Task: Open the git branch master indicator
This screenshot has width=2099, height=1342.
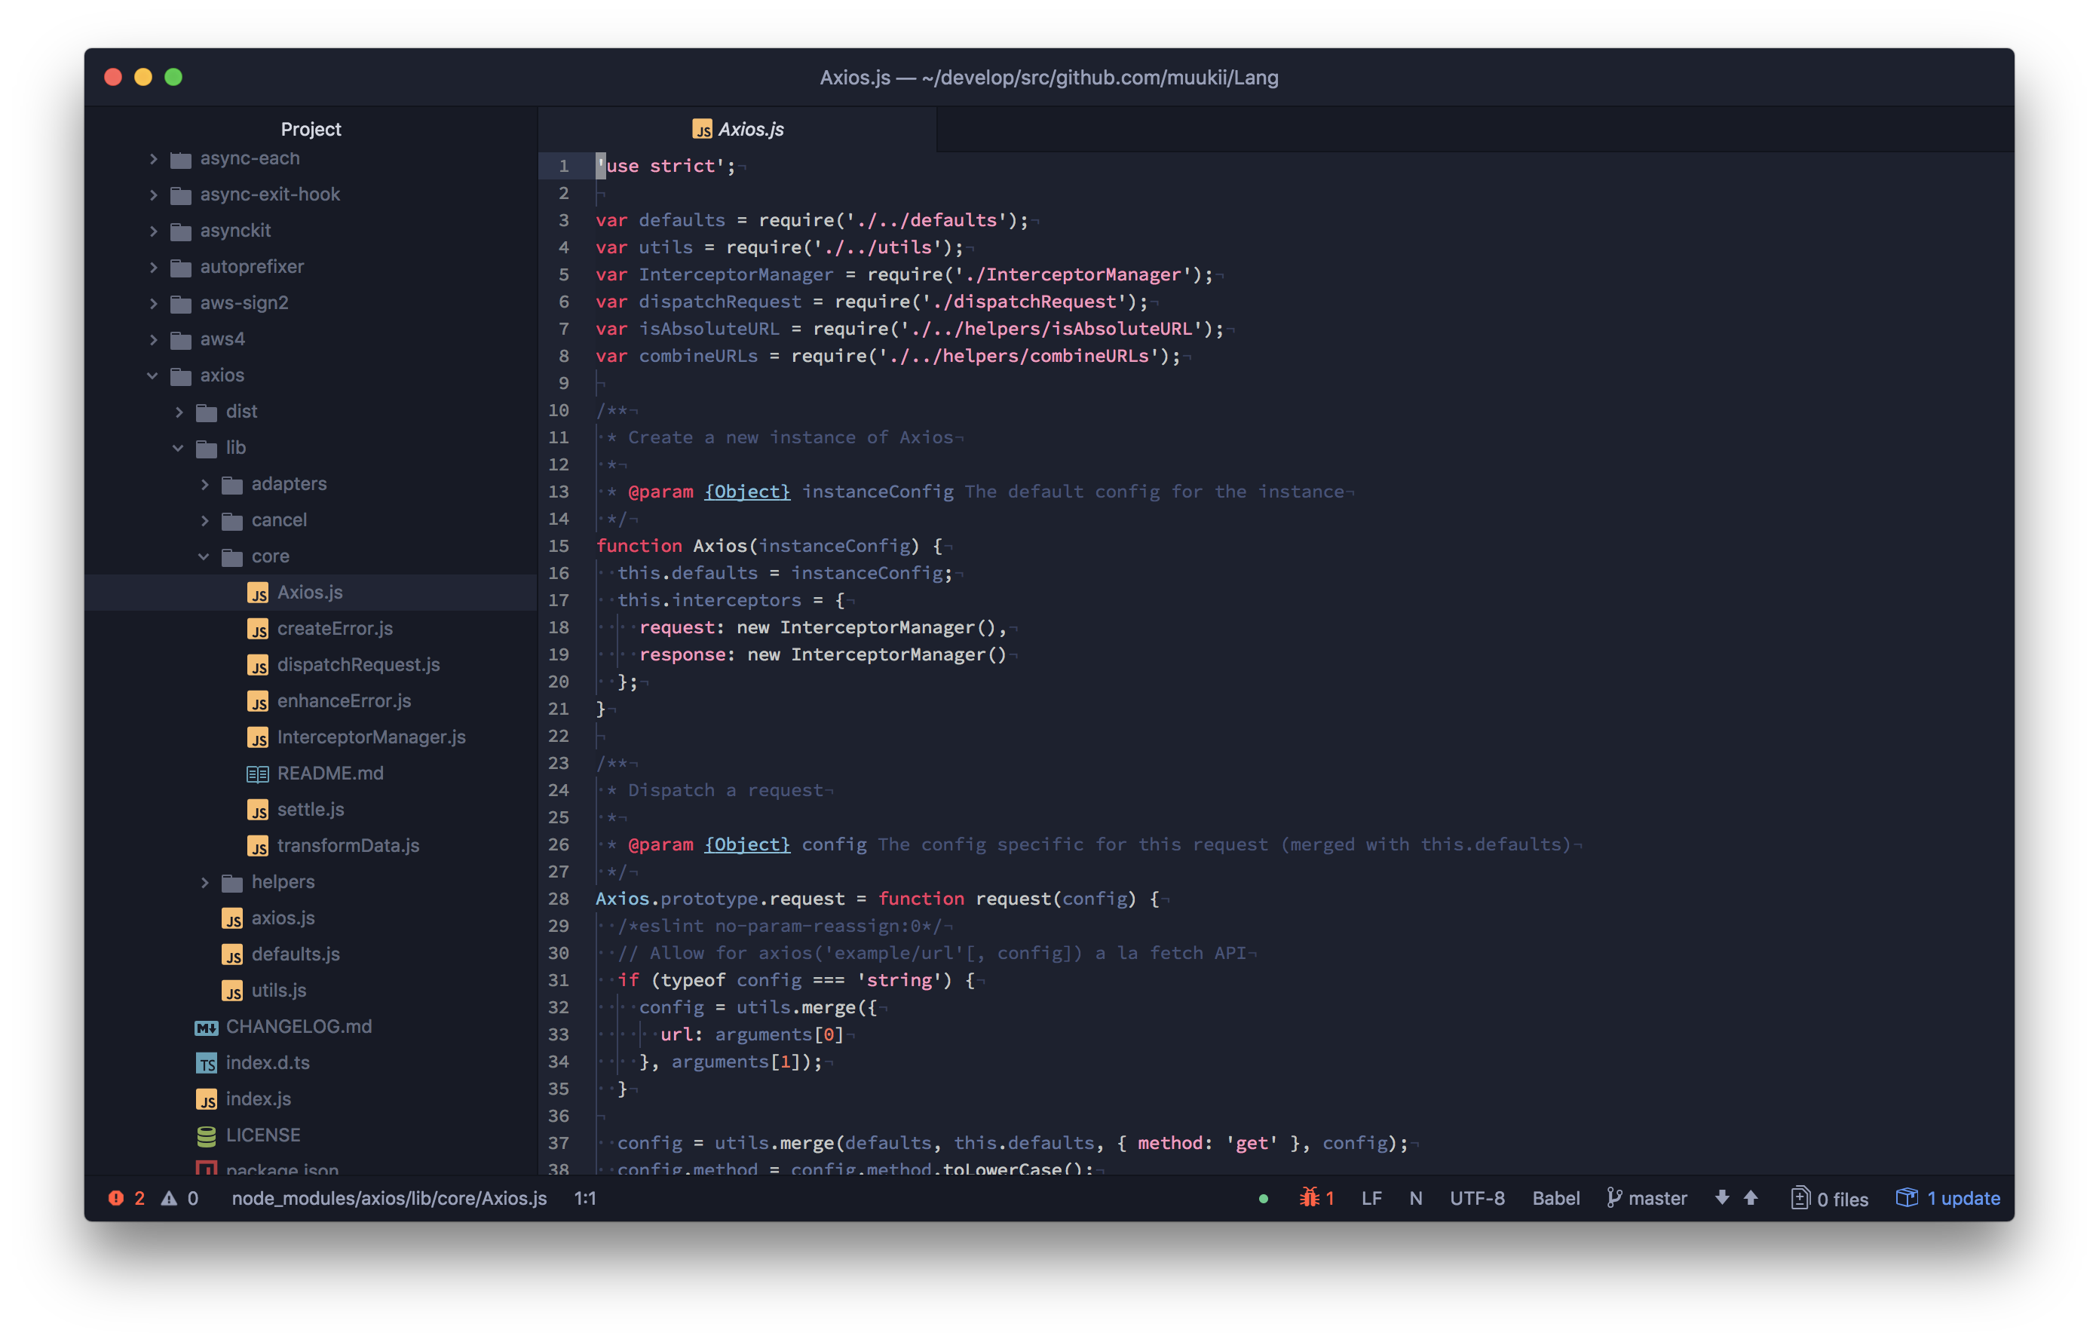Action: (1647, 1198)
